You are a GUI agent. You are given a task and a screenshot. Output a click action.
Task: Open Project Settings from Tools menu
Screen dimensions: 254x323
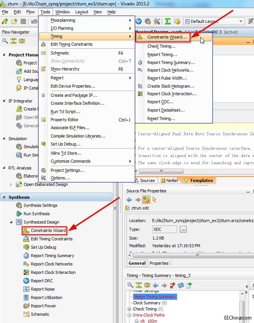coord(86,170)
